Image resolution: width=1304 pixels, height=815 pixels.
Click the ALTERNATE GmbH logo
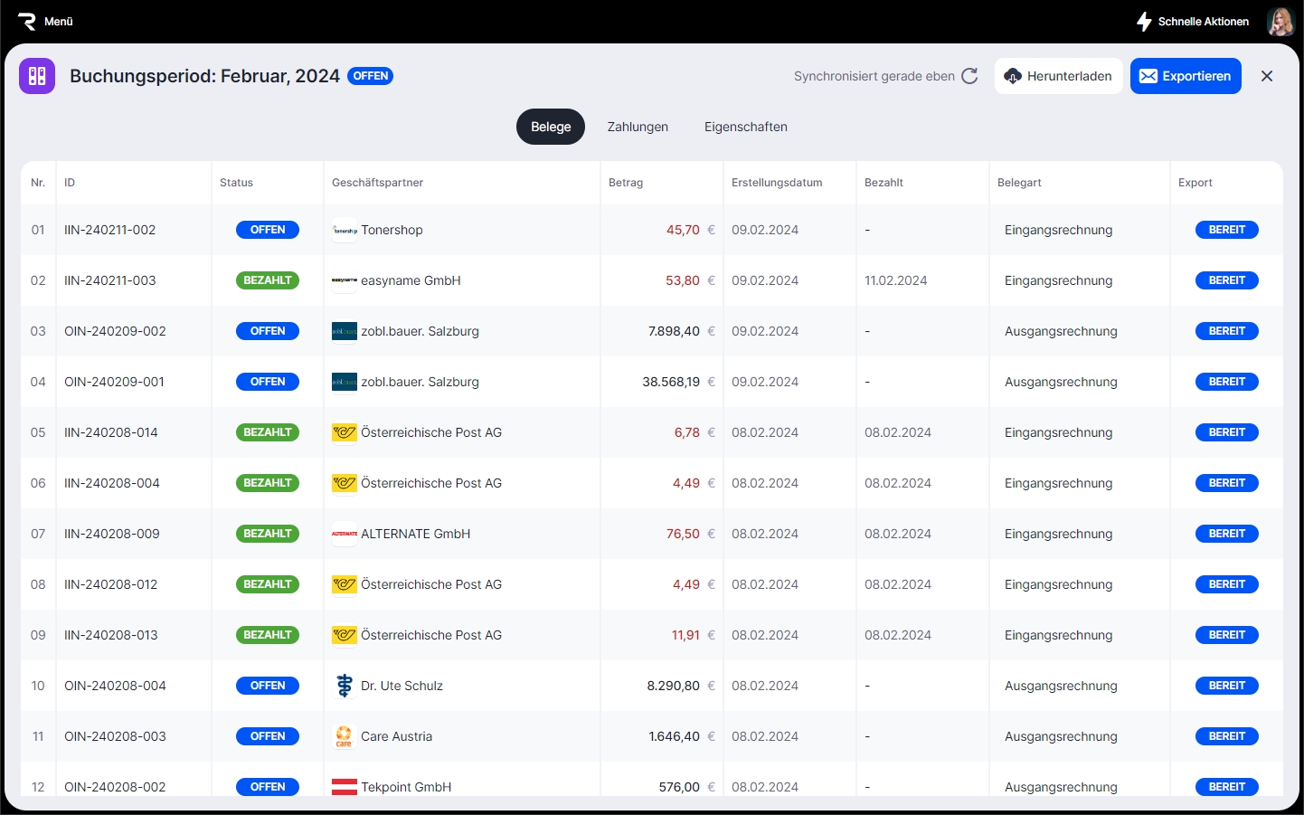click(345, 534)
